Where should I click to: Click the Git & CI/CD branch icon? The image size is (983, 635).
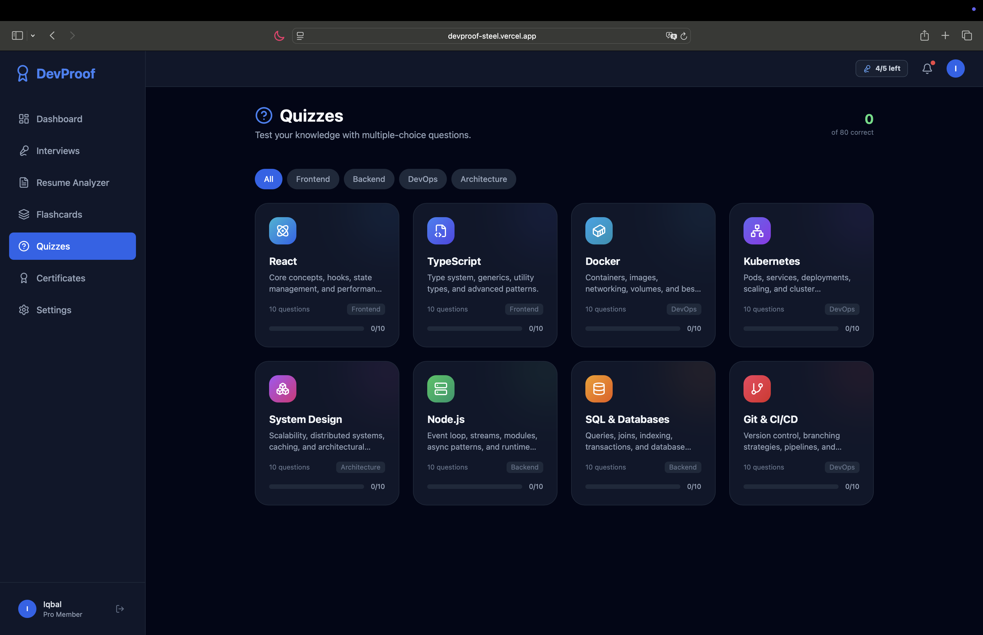[x=757, y=389]
